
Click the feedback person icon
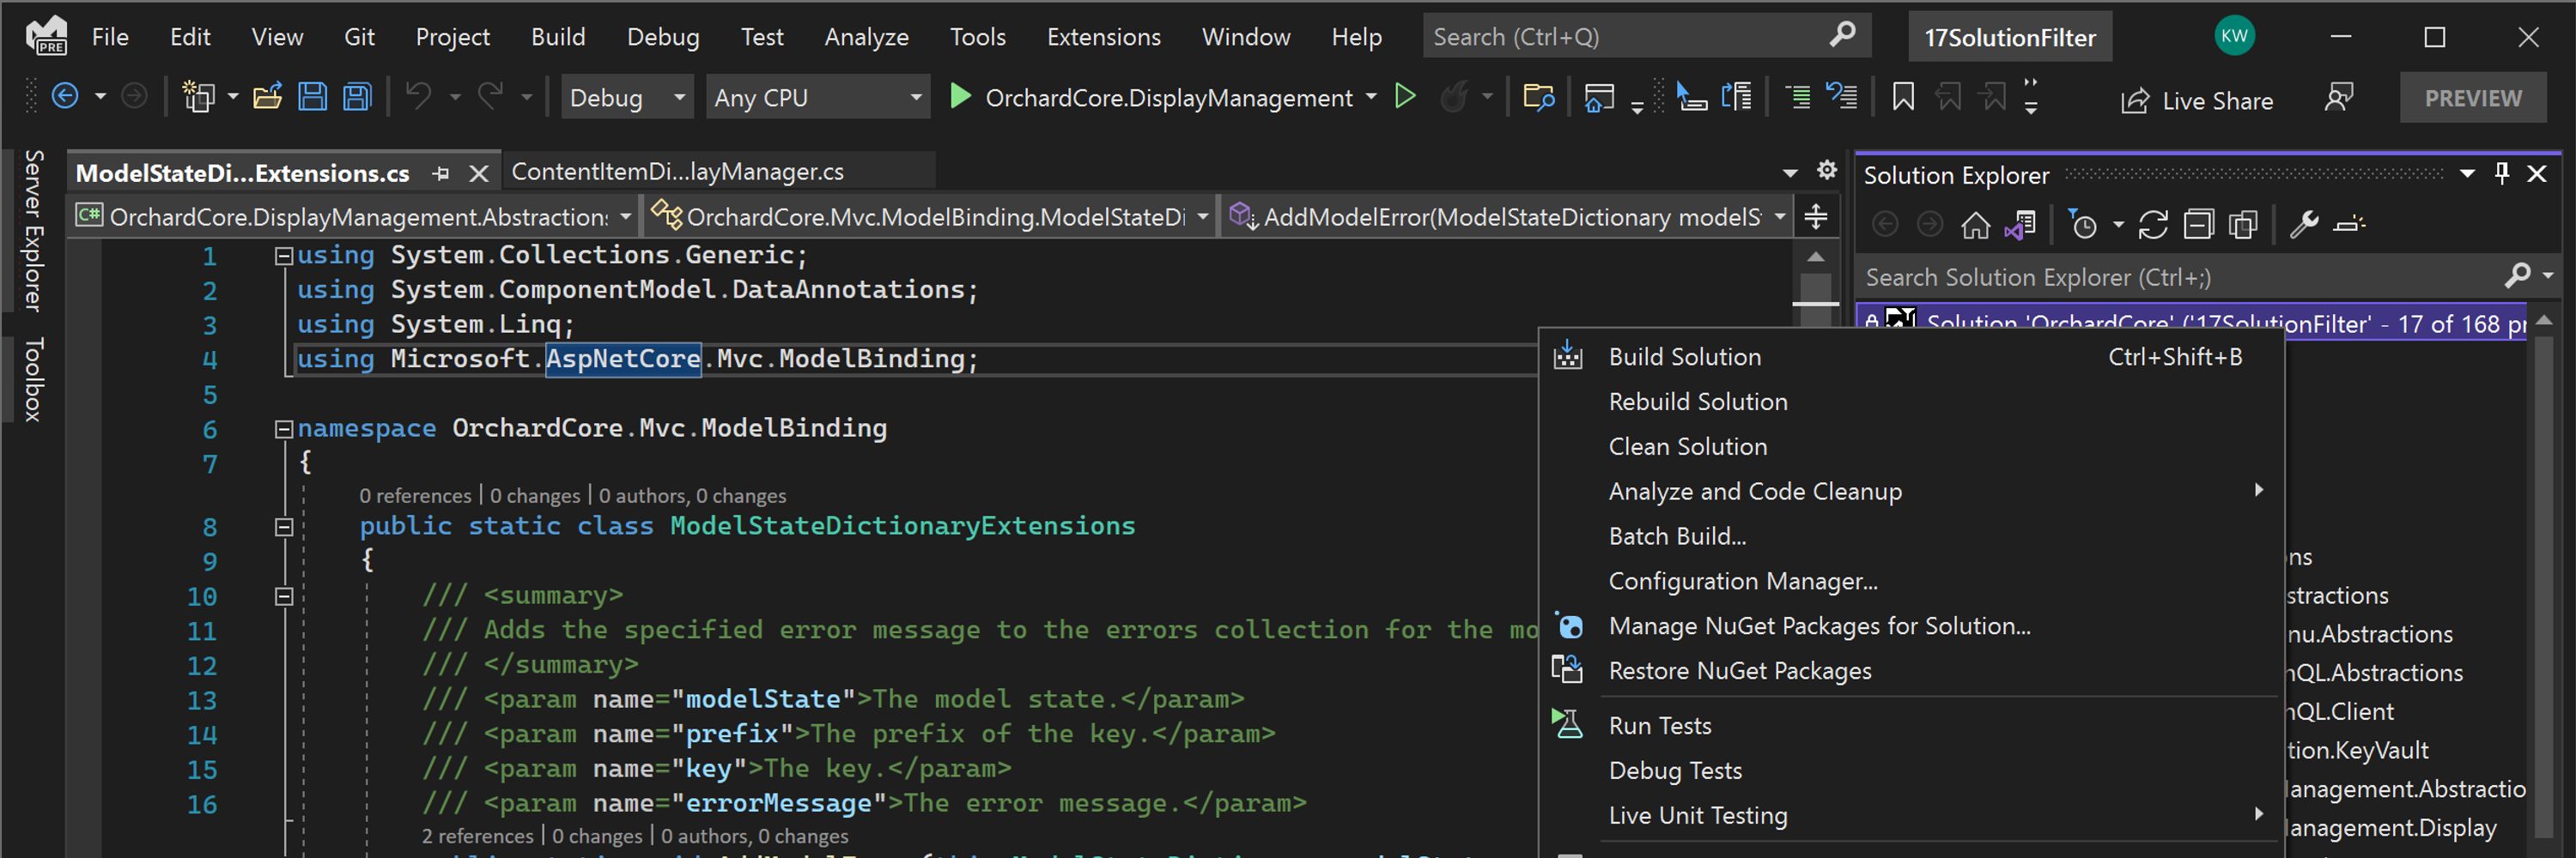[2339, 98]
